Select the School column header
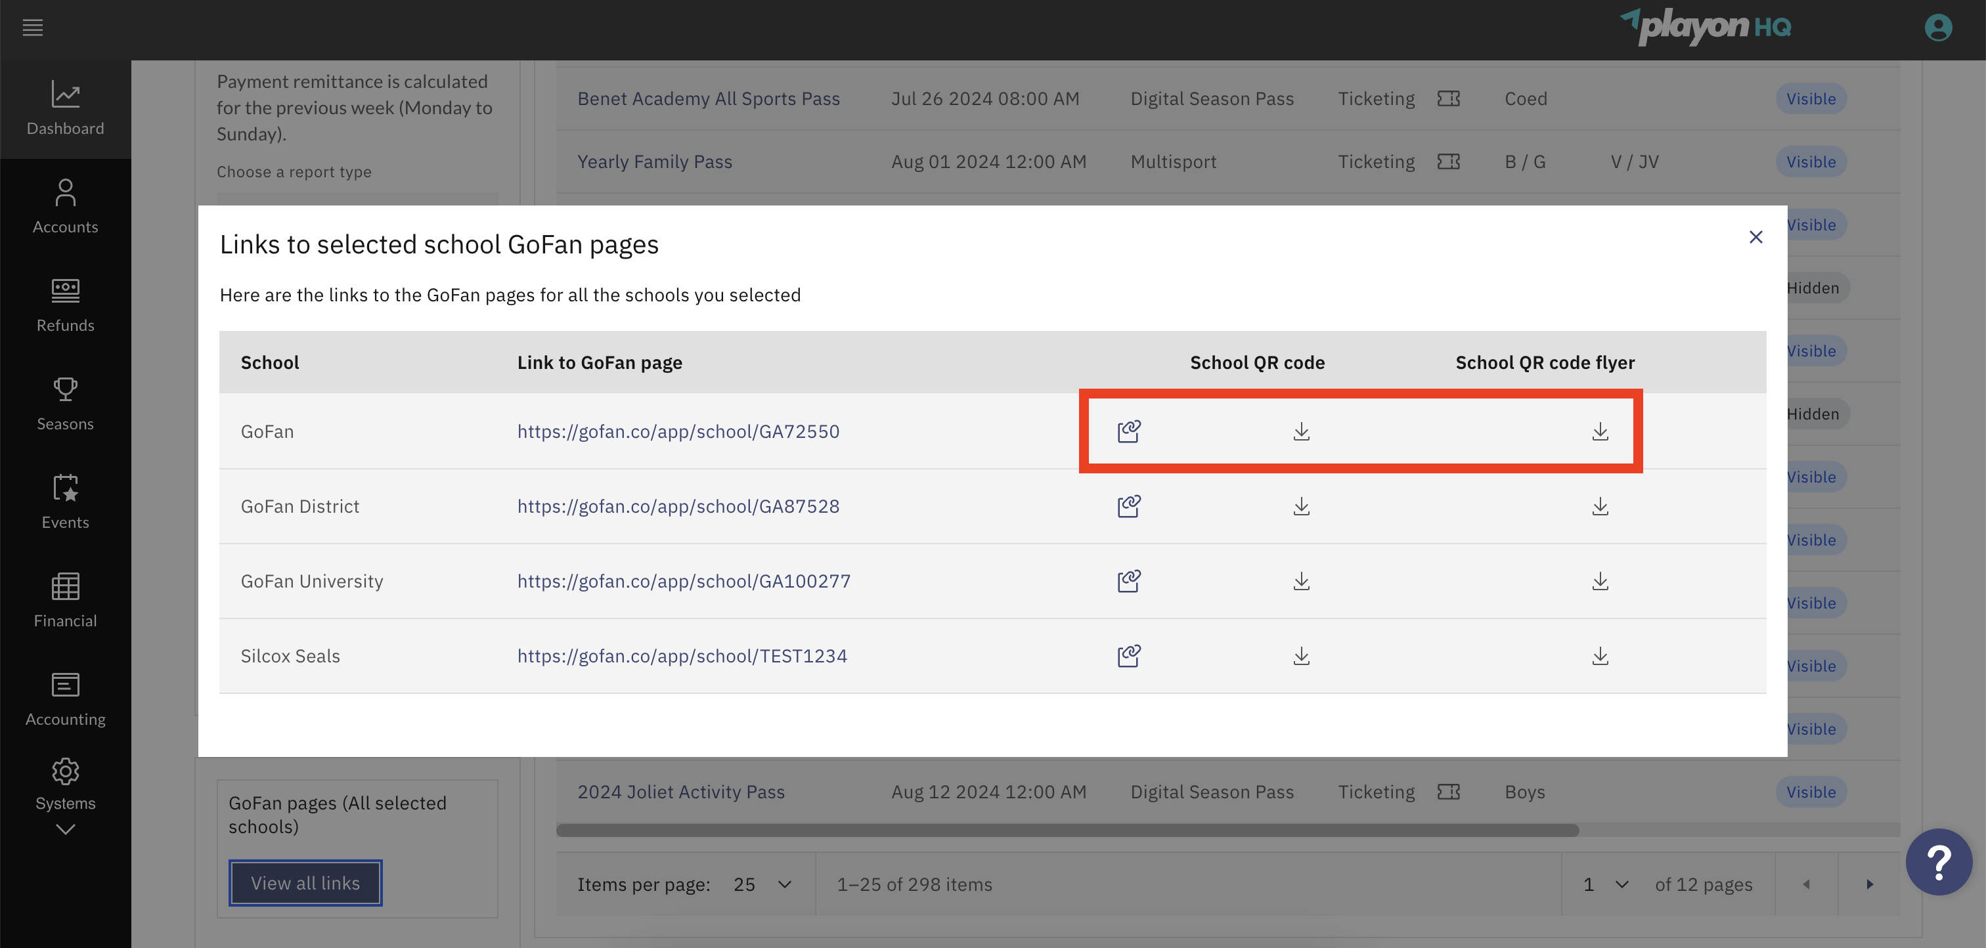The height and width of the screenshot is (948, 1986). [x=270, y=362]
